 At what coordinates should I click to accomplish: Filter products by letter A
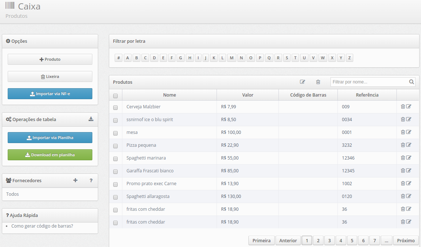(x=128, y=58)
